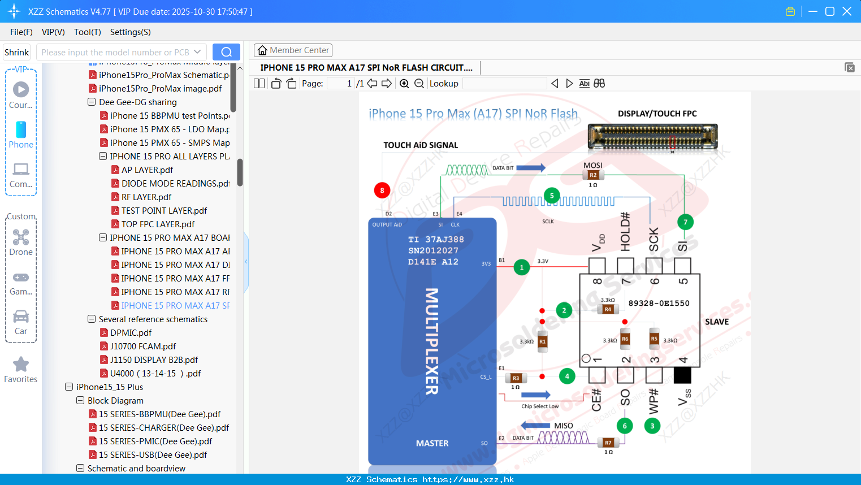Select the Computer category
The image size is (861, 485).
click(x=21, y=174)
